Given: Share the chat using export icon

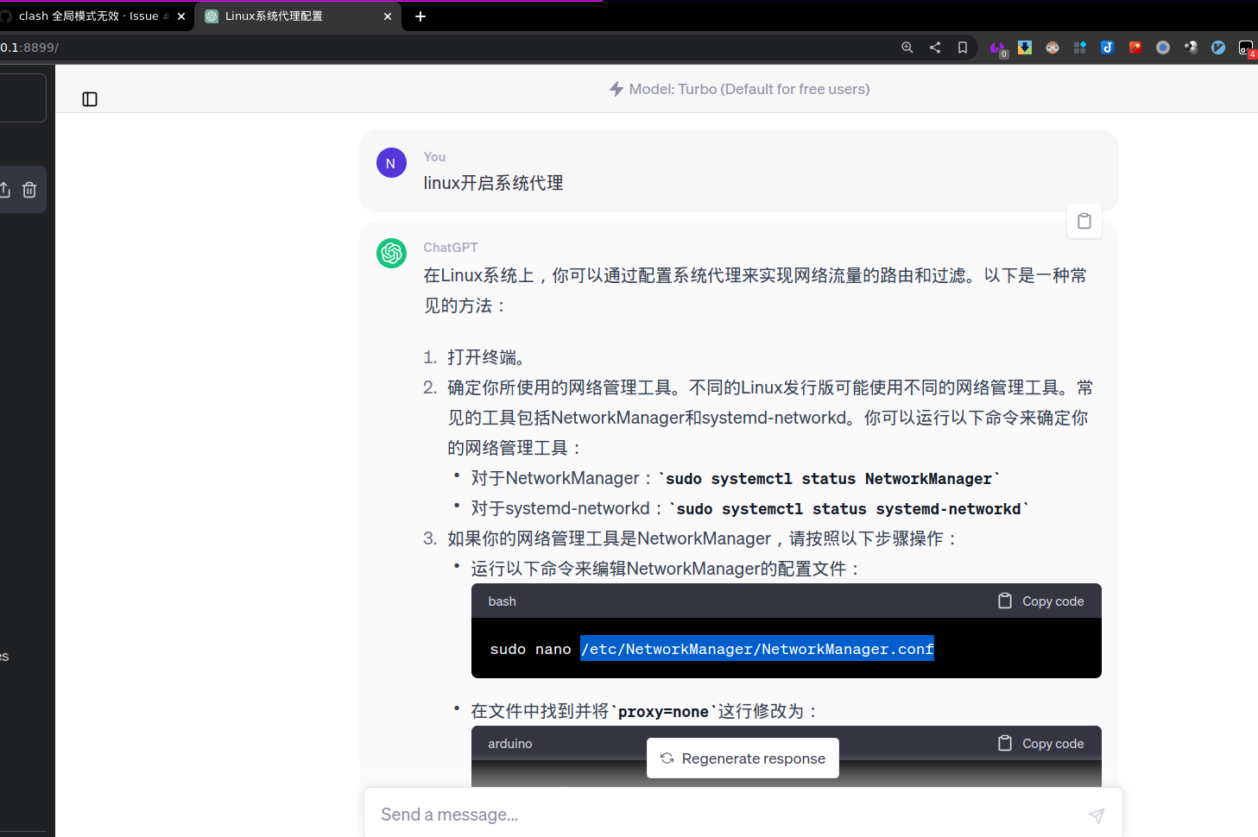Looking at the screenshot, I should [5, 189].
